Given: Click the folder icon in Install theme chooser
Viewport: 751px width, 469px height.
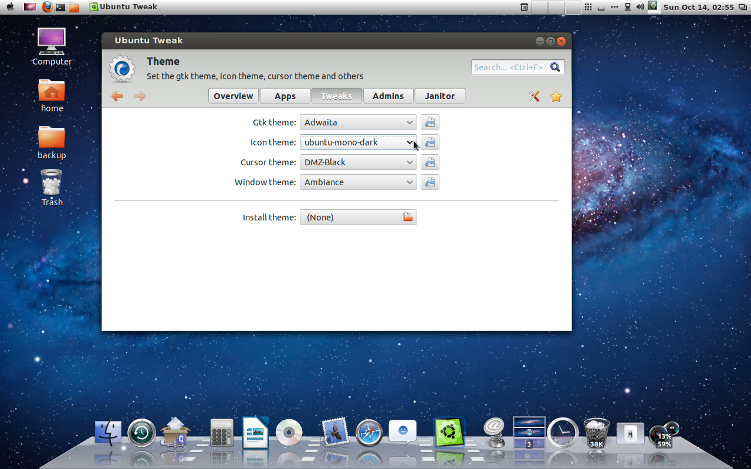Looking at the screenshot, I should 408,217.
